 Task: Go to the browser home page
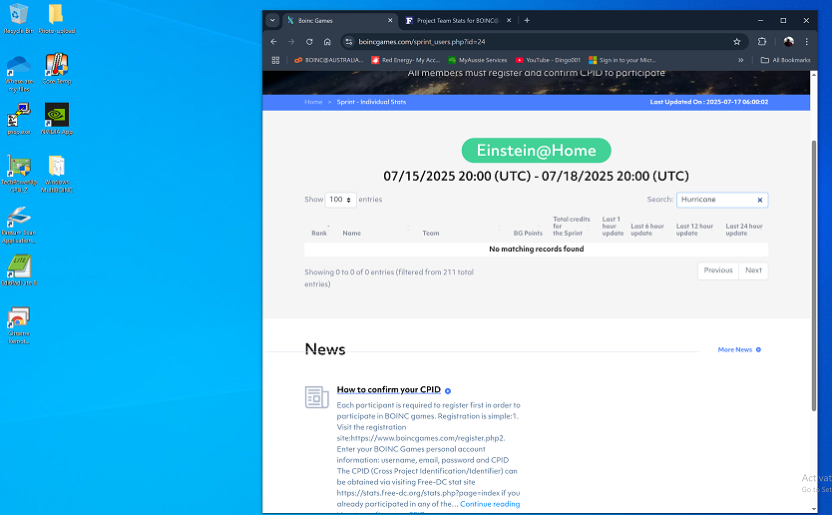click(327, 41)
